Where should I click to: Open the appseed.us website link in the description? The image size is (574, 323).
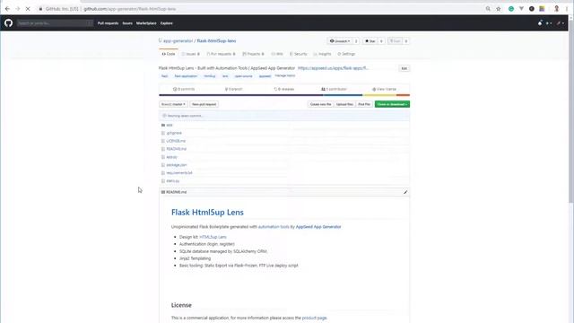pyautogui.click(x=333, y=68)
